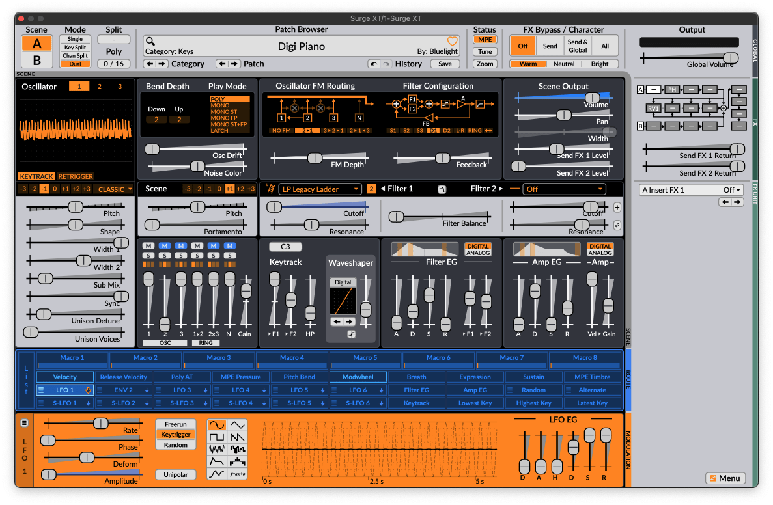Screen dimensions: 773x505
Task: Toggle the MPE status button
Action: click(x=485, y=40)
